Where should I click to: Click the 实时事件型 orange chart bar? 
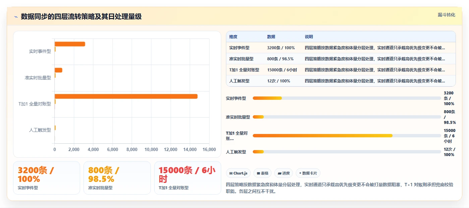(x=70, y=44)
